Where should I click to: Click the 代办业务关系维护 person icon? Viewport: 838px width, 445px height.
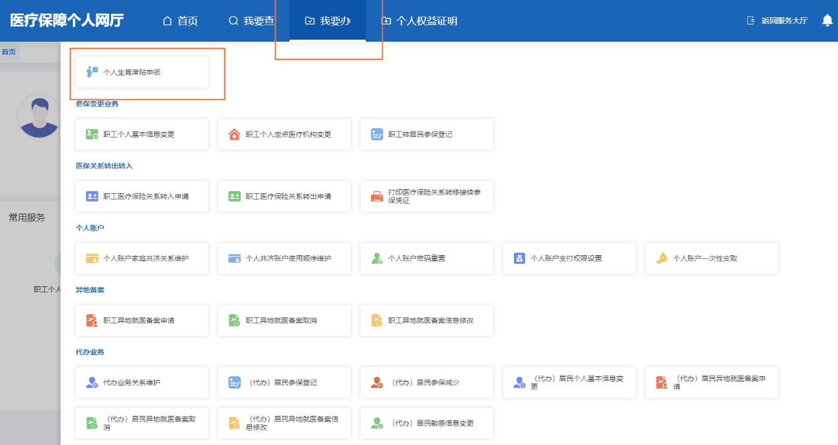click(x=92, y=383)
